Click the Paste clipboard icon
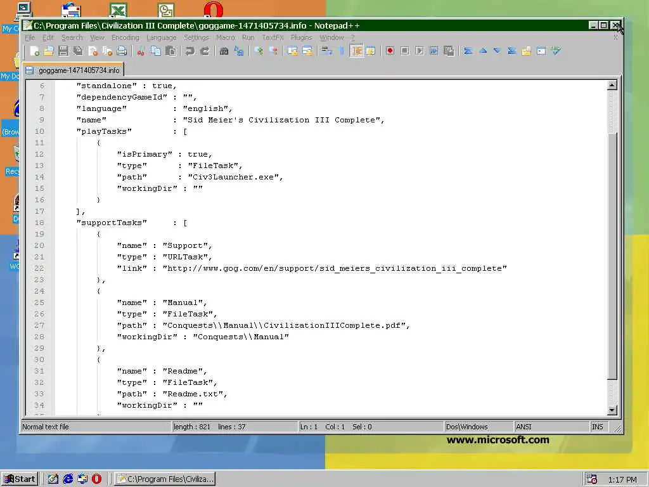The width and height of the screenshot is (649, 487). (x=170, y=51)
